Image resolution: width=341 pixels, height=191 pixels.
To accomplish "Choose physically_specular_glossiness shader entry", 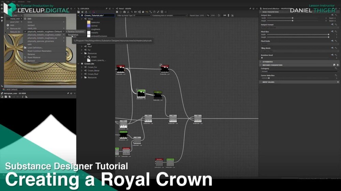I will tap(41, 41).
